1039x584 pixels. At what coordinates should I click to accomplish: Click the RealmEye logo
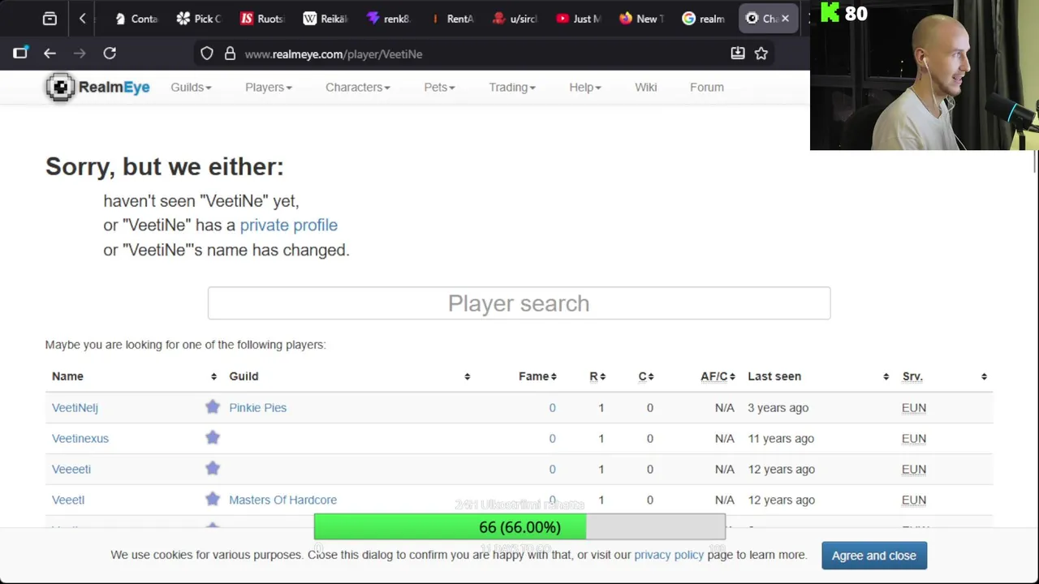97,87
